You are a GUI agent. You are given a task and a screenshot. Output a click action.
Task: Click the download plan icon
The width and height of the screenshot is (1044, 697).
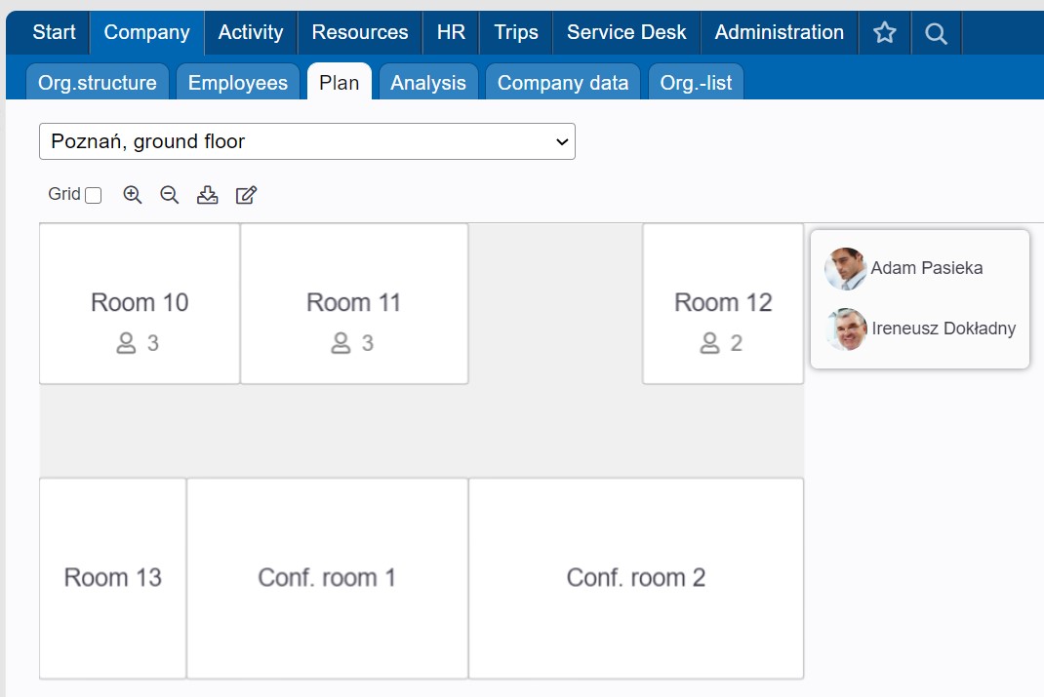(x=208, y=195)
